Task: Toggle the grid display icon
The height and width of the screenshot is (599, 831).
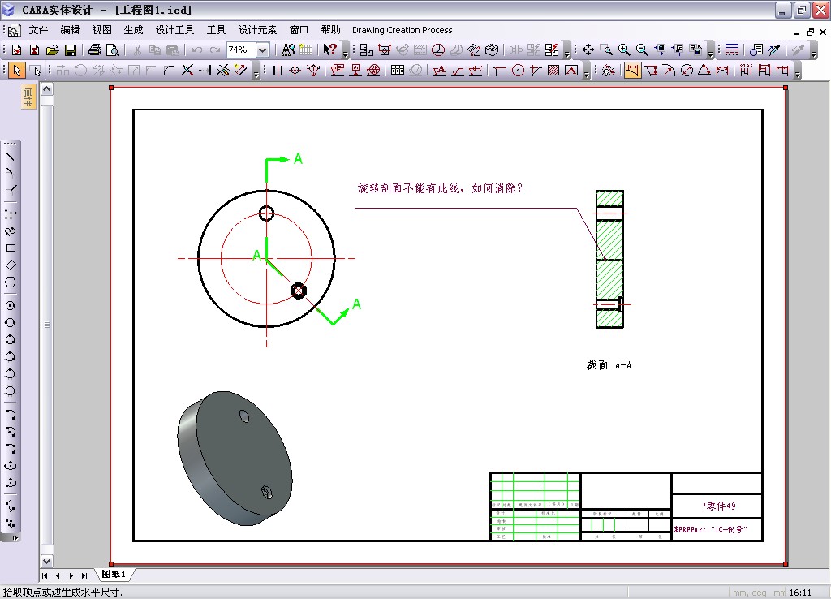Action: point(306,50)
